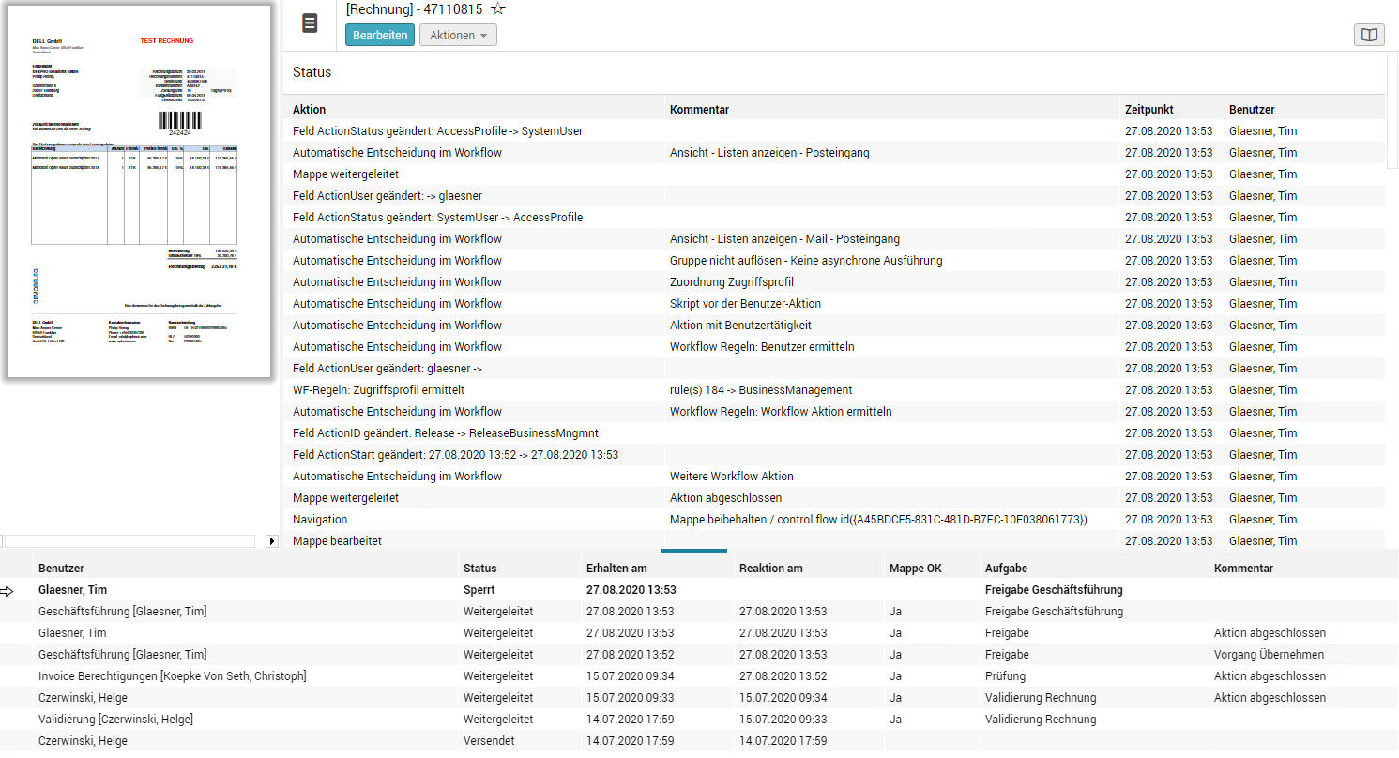Select 'Feld ActionID geändert: Release -> ReleaseBusinessMngmnt' row
1399x758 pixels.
(834, 433)
